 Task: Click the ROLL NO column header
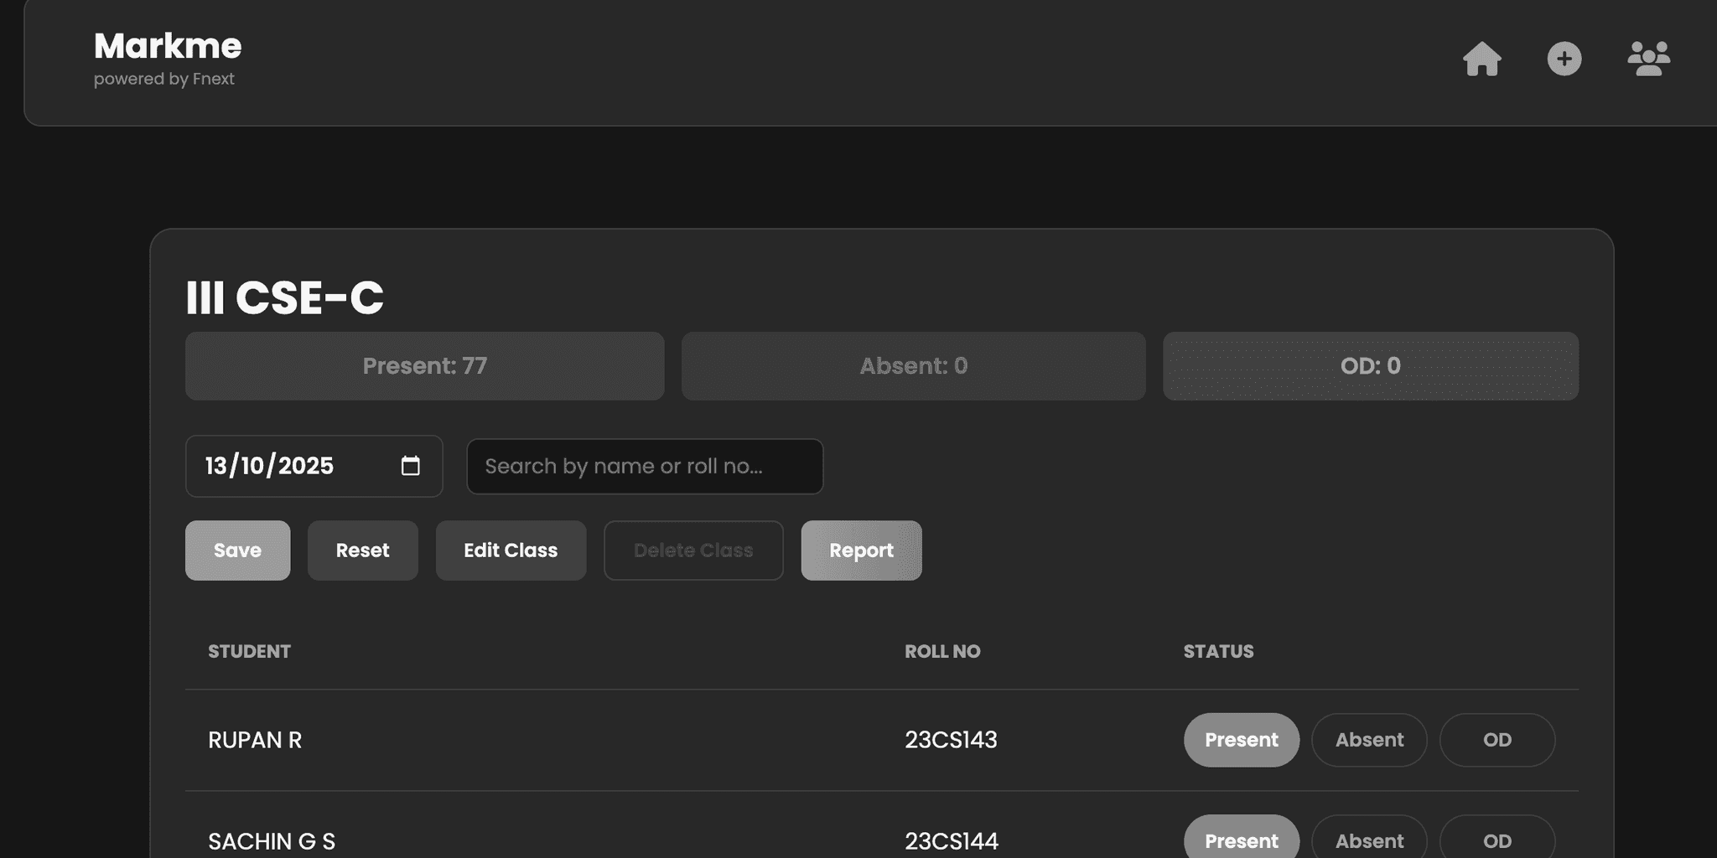[942, 651]
